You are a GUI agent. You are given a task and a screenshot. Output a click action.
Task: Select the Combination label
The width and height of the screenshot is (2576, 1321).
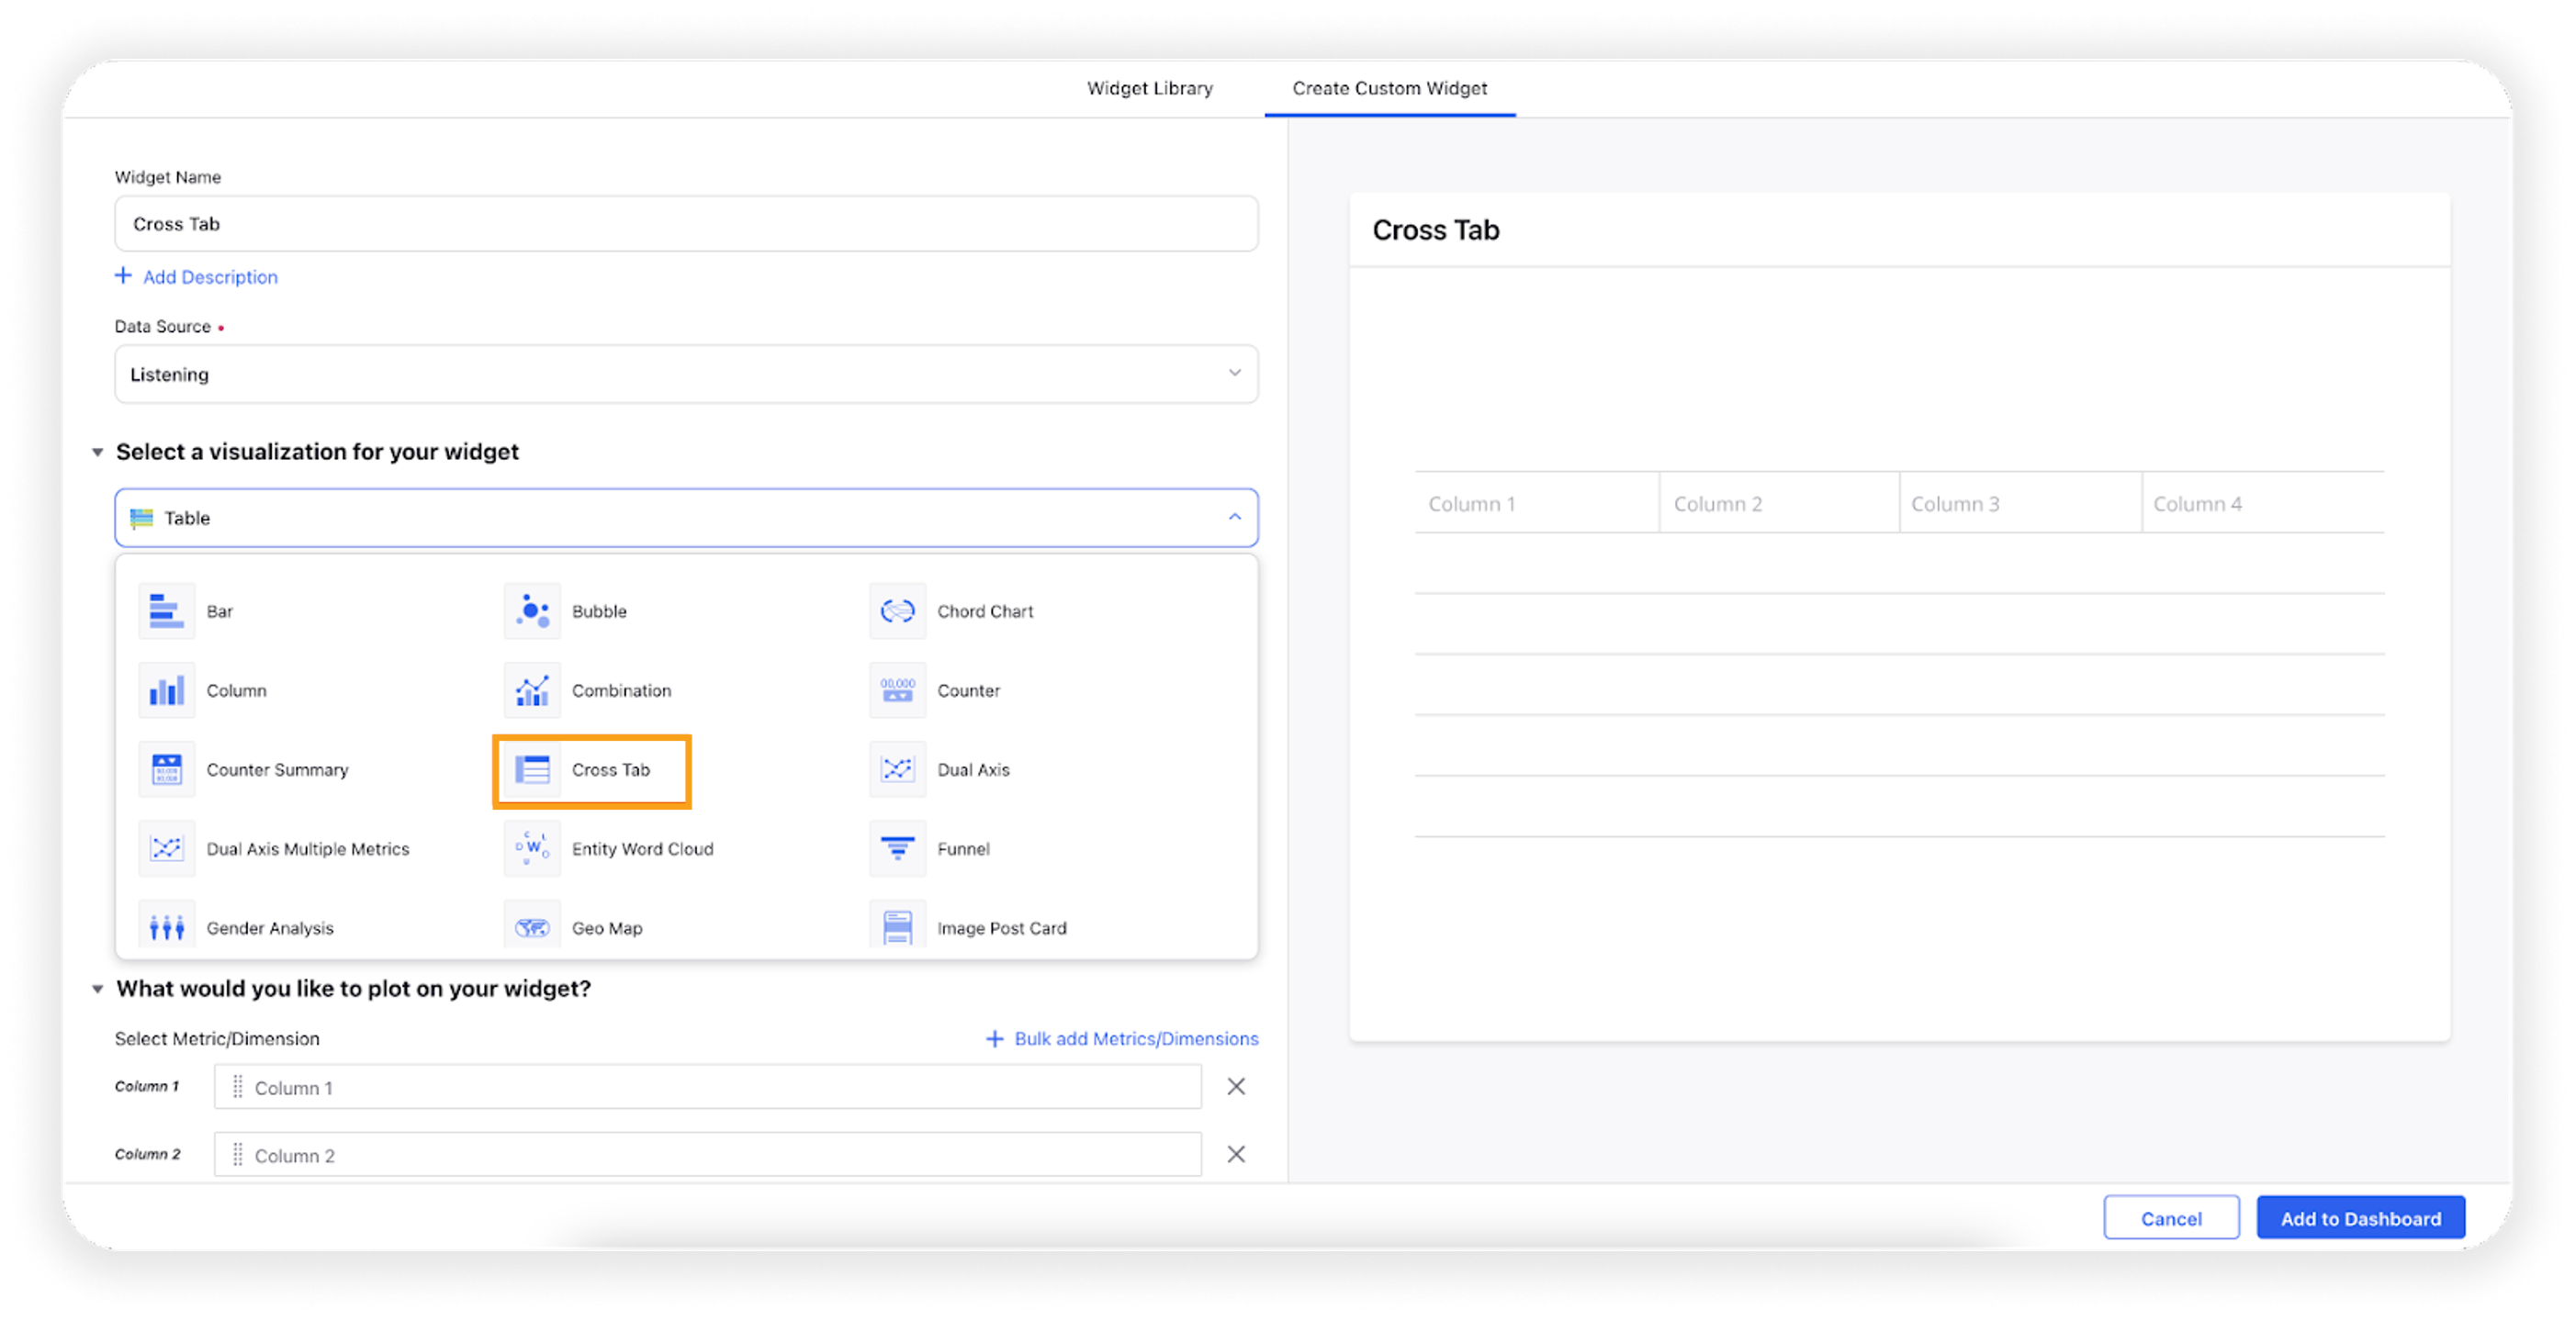pyautogui.click(x=621, y=690)
